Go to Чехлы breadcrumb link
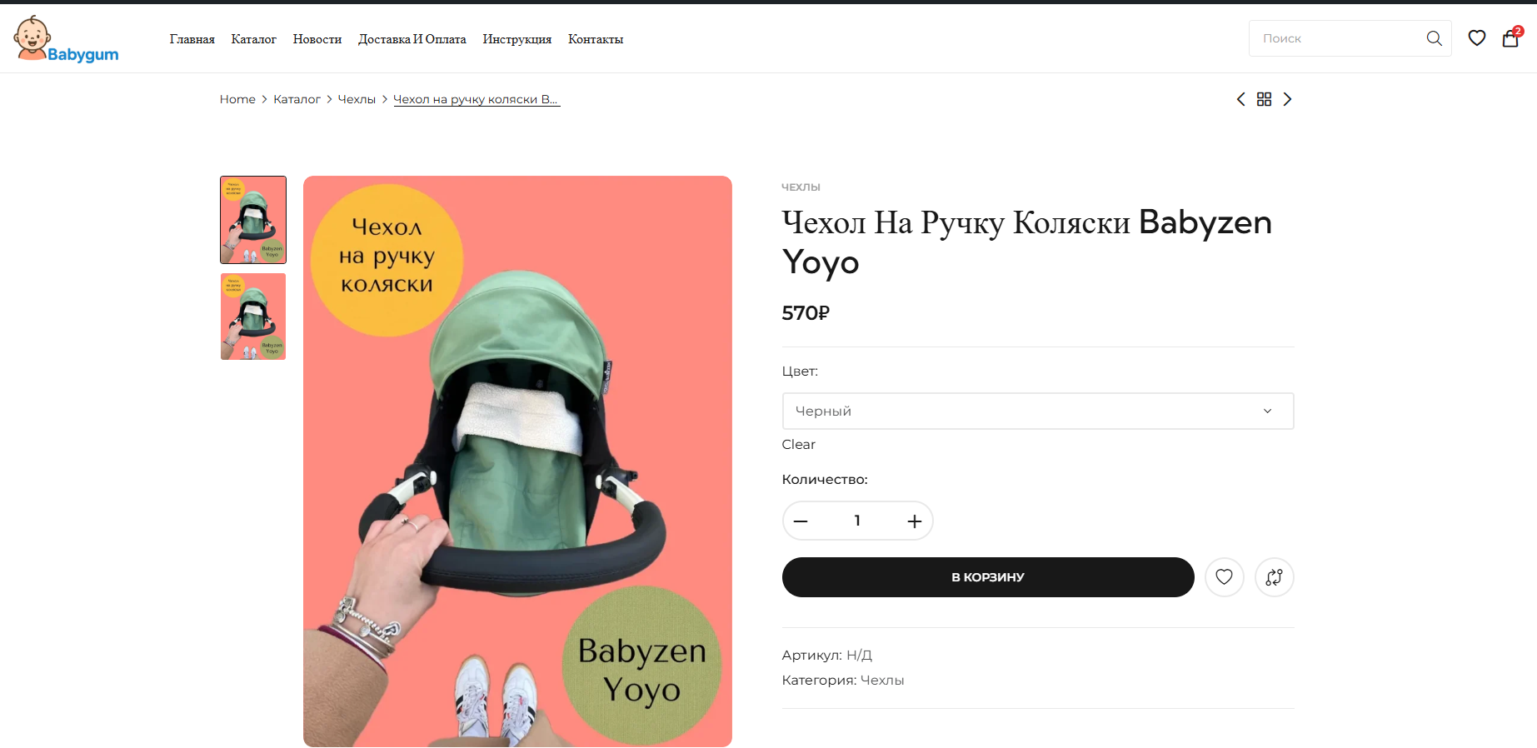 click(357, 99)
